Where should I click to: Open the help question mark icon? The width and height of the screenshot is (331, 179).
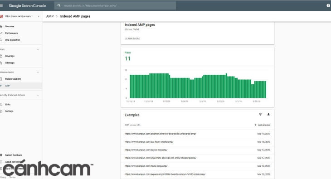(x=328, y=6)
